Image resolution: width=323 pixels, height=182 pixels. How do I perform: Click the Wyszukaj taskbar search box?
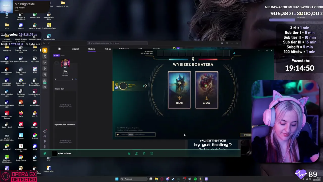134,179
